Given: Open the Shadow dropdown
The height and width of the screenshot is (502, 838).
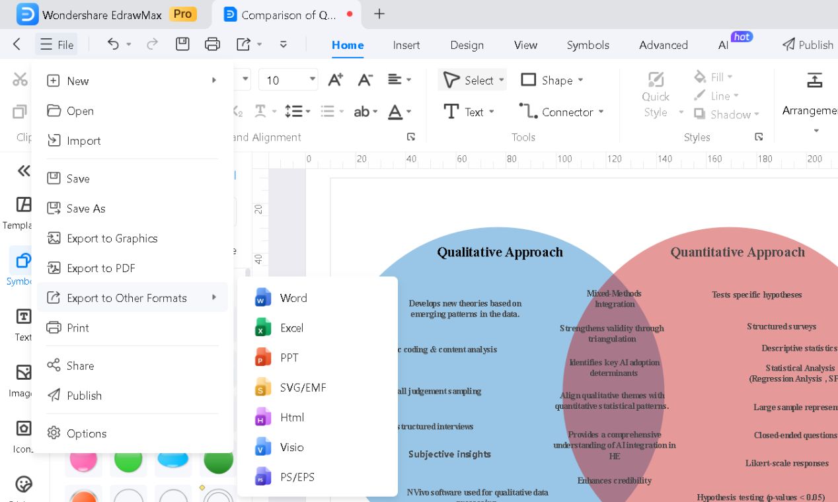Looking at the screenshot, I should click(726, 114).
